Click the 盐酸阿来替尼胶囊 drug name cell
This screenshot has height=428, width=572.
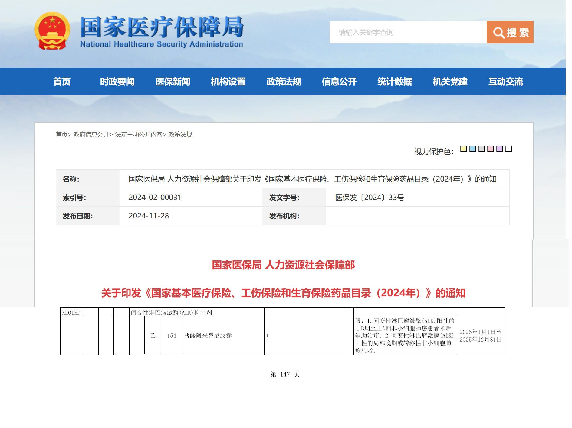coord(223,336)
